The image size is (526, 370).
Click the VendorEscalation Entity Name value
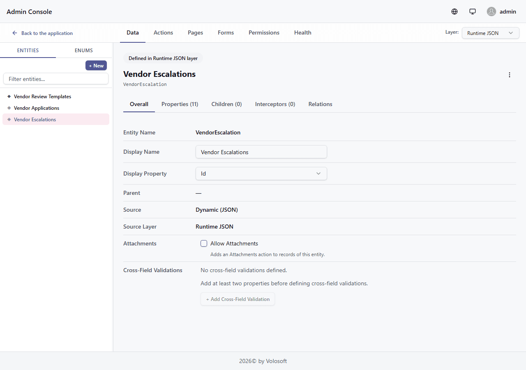218,132
